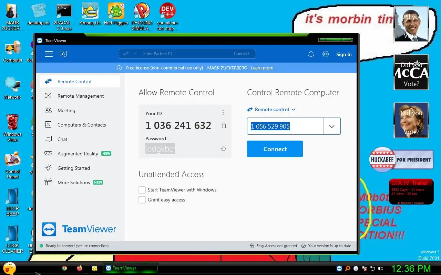Screen dimensions: 441x275
Task: Click Connect in the top search bar
Action: tap(241, 54)
